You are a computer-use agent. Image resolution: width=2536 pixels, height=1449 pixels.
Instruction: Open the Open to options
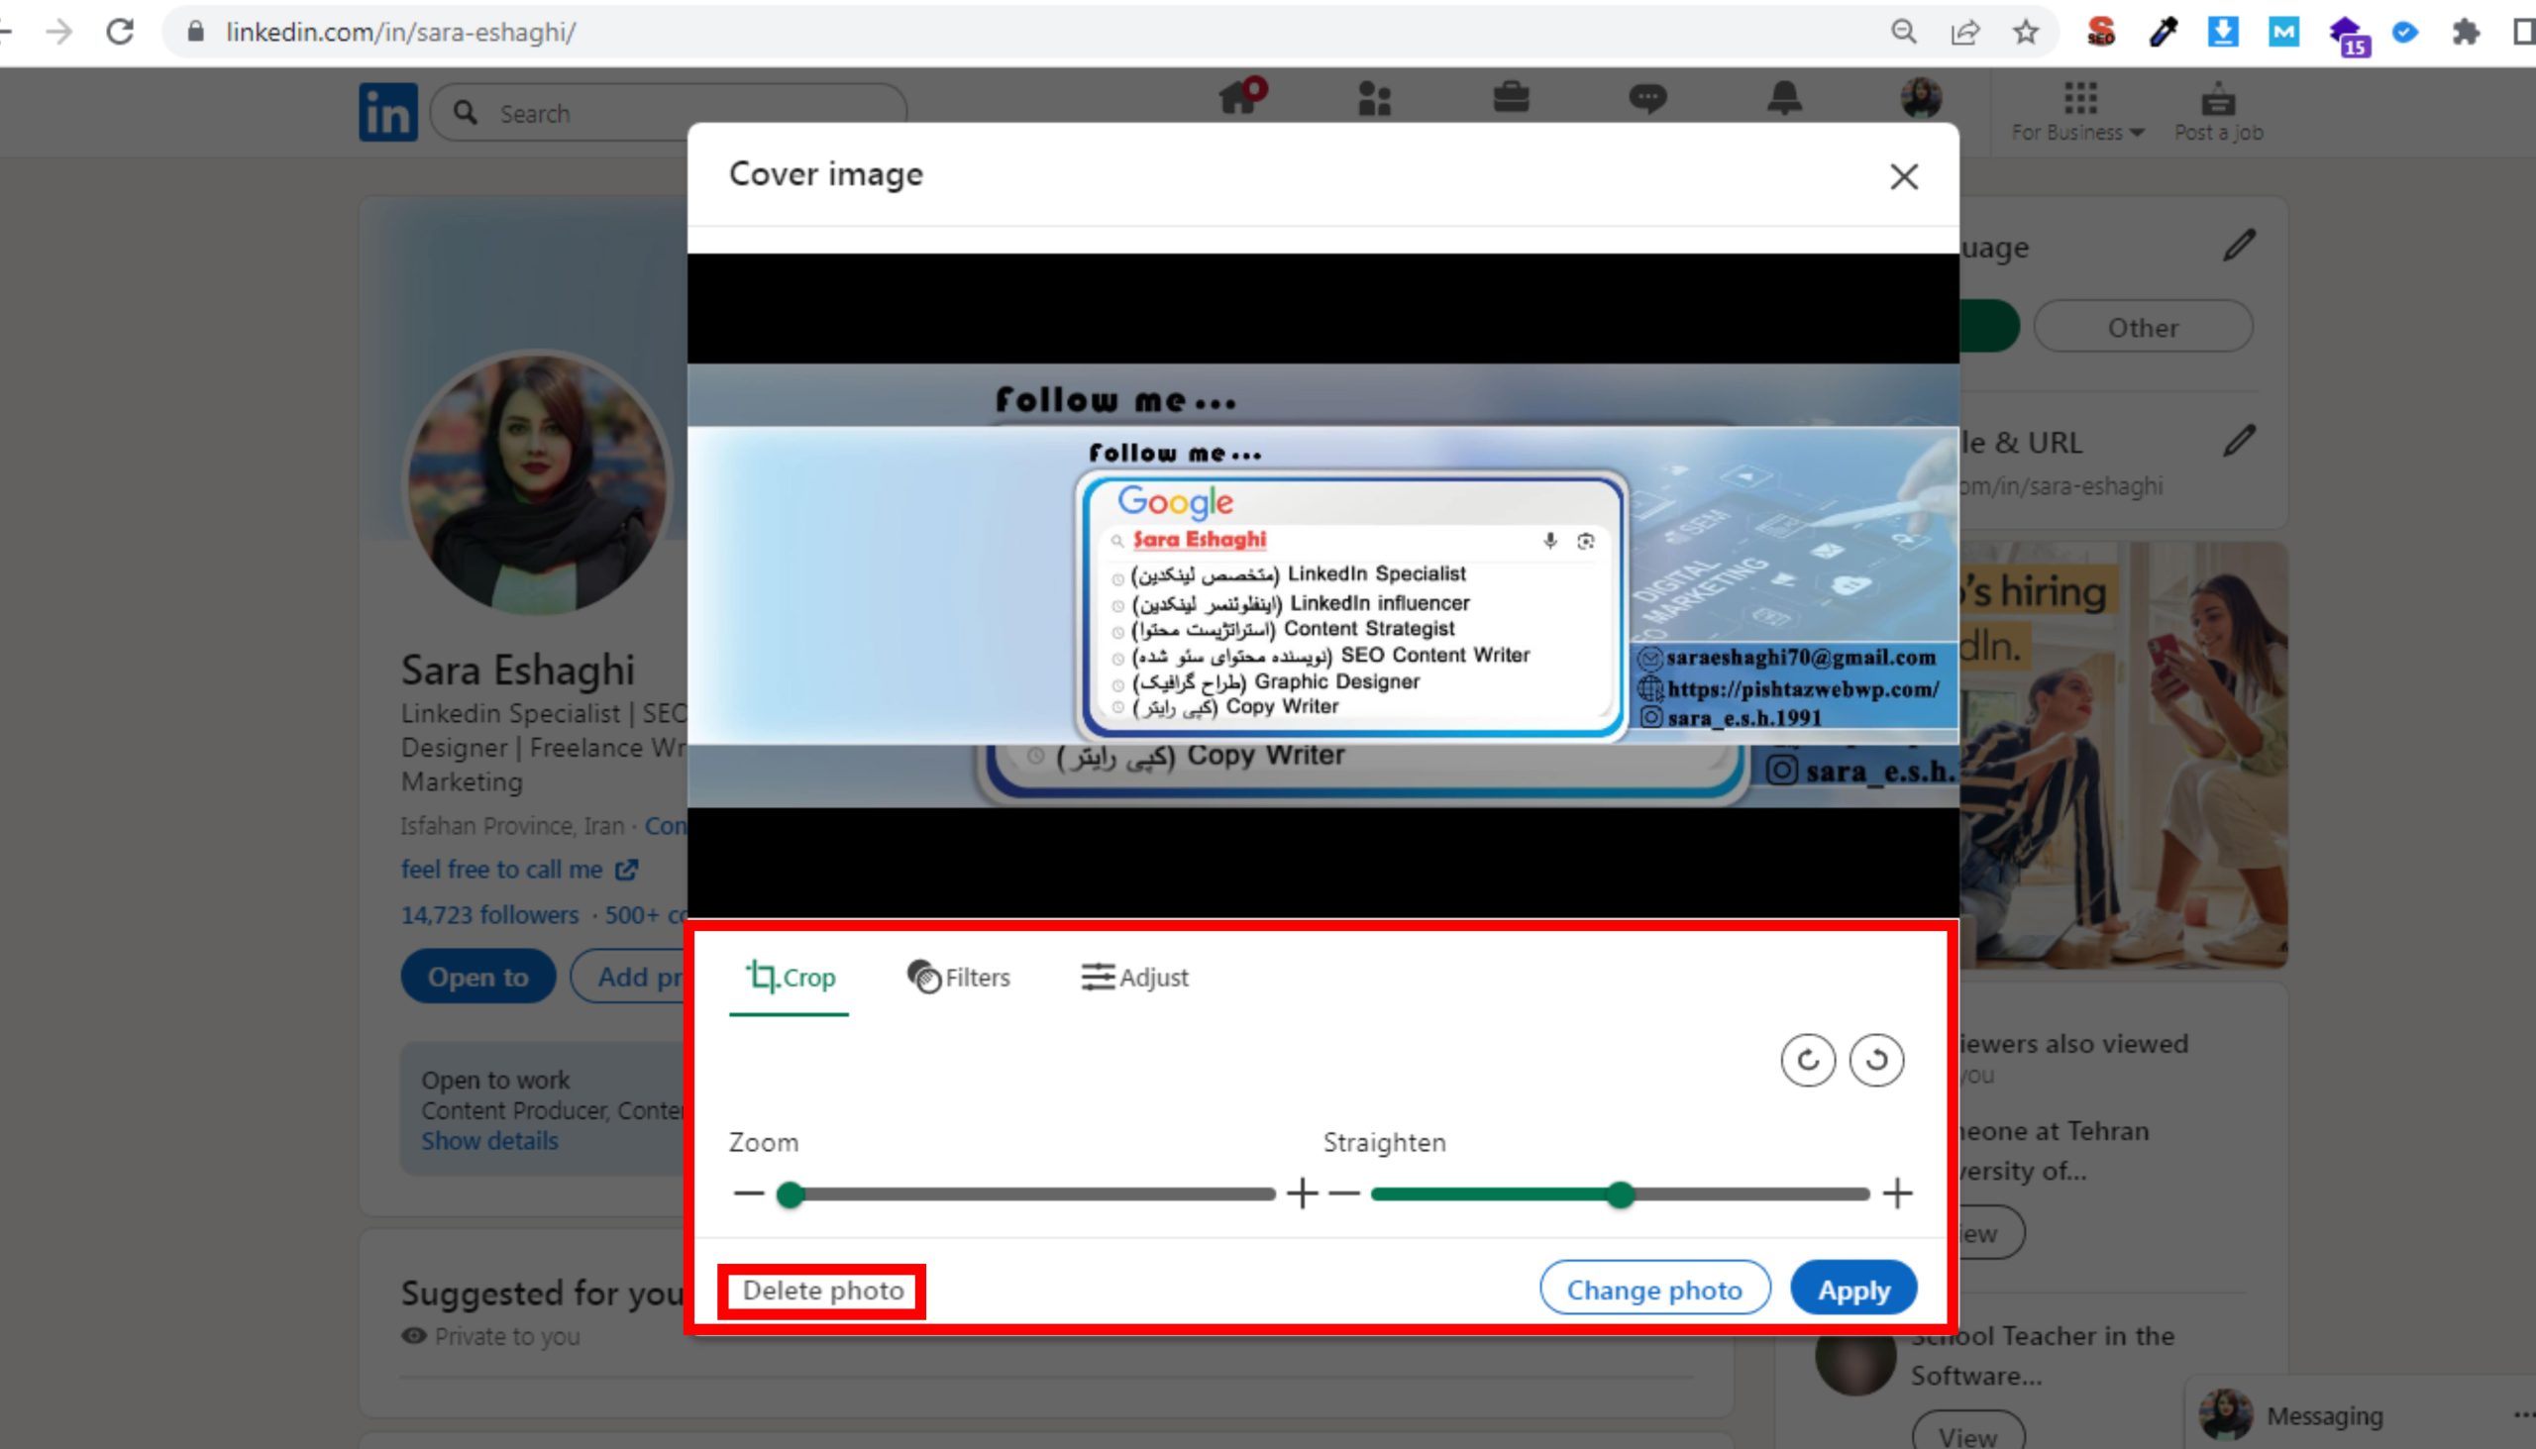[477, 977]
